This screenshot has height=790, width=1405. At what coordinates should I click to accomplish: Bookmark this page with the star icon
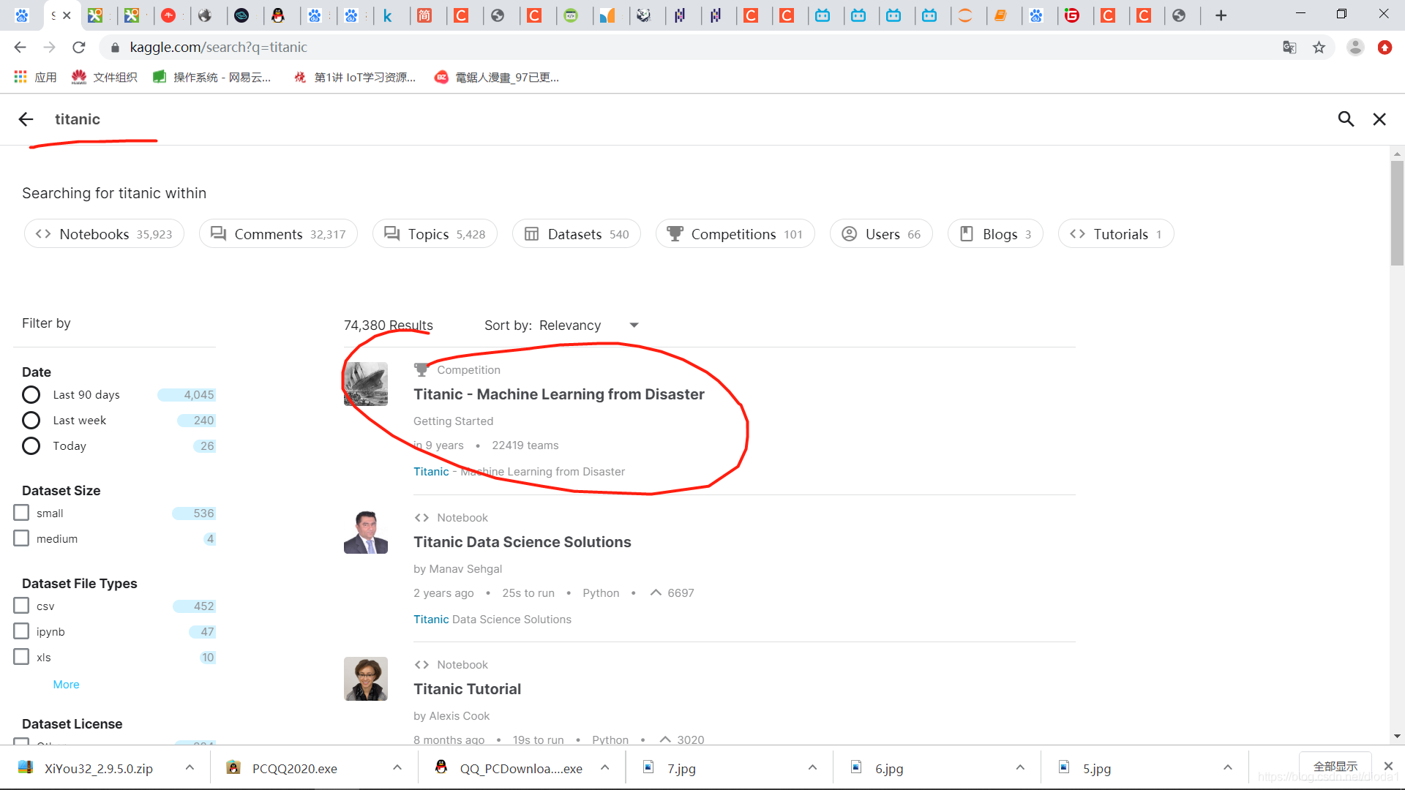tap(1319, 48)
